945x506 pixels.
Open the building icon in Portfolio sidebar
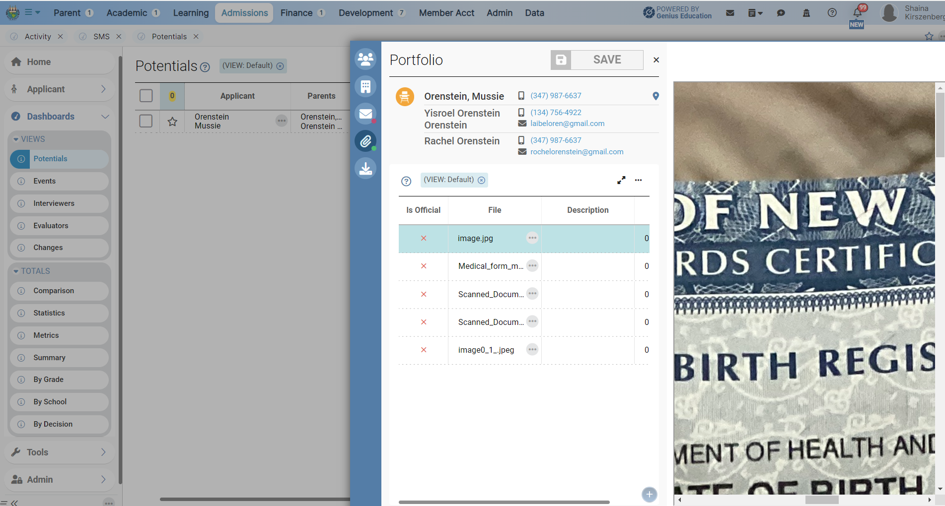point(365,86)
